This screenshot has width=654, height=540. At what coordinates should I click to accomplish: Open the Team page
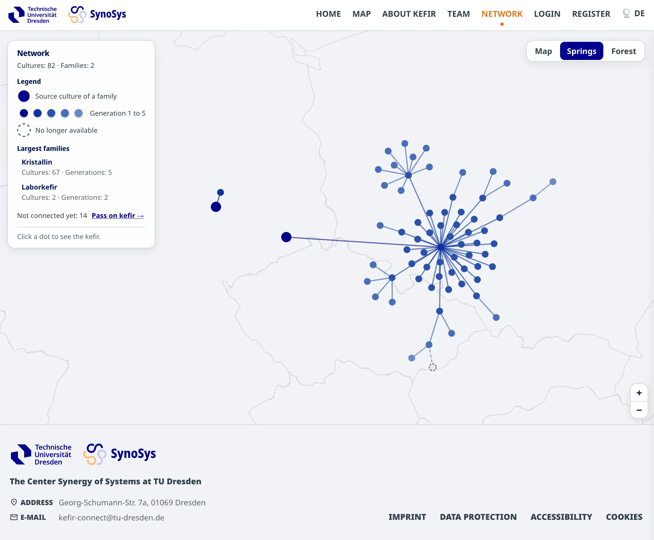458,14
